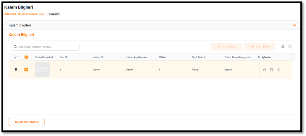Click the edit pencil icon in Demo row

265,70
